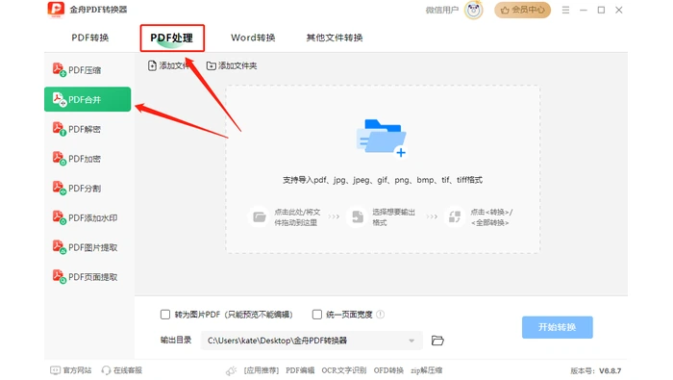Click the speaker icon before 应用推荐
Image resolution: width=673 pixels, height=380 pixels.
pos(232,370)
